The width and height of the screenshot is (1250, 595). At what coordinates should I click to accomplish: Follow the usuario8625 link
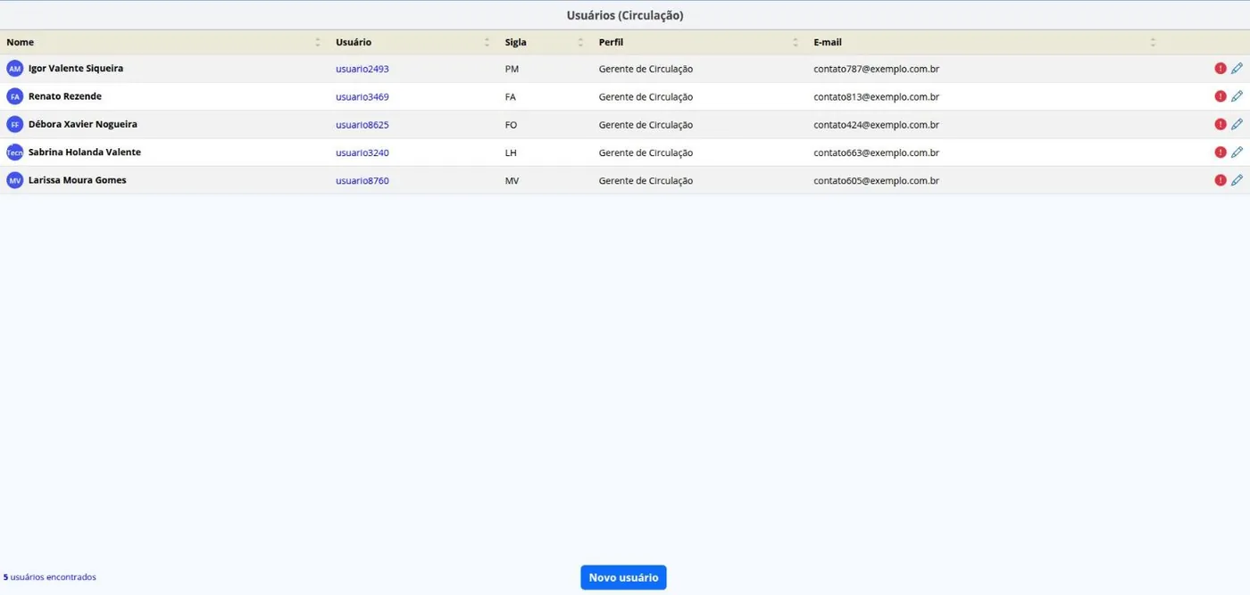click(362, 125)
